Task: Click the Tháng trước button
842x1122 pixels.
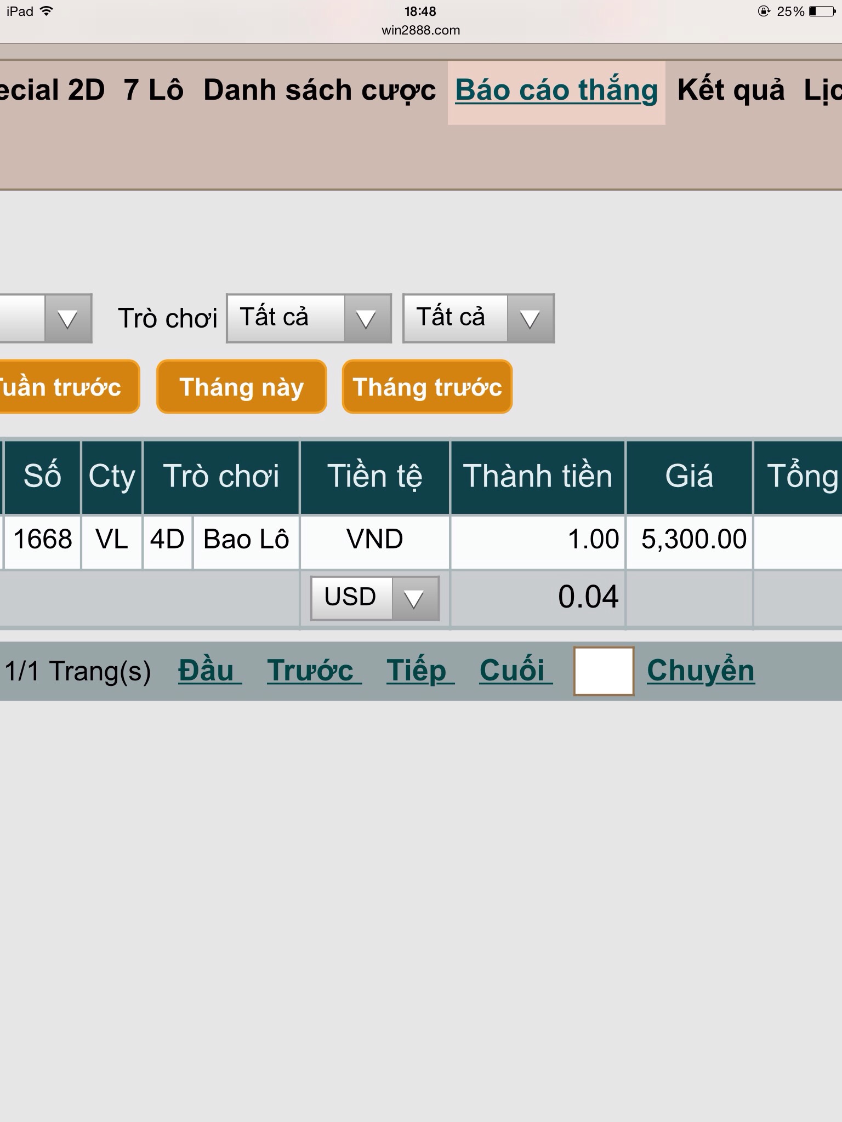Action: click(427, 387)
